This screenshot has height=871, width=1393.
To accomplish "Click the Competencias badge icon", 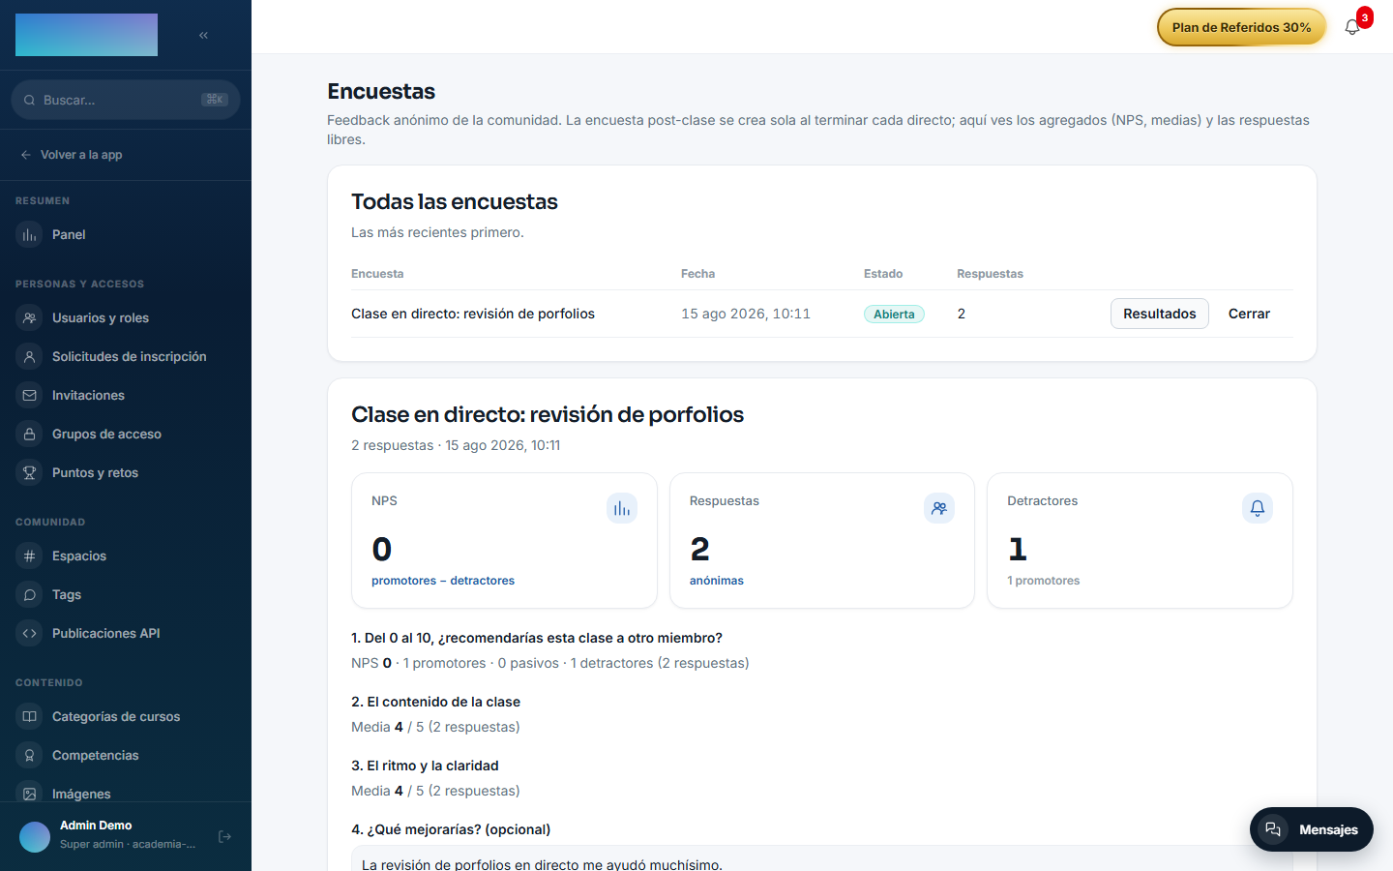I will click(x=30, y=756).
